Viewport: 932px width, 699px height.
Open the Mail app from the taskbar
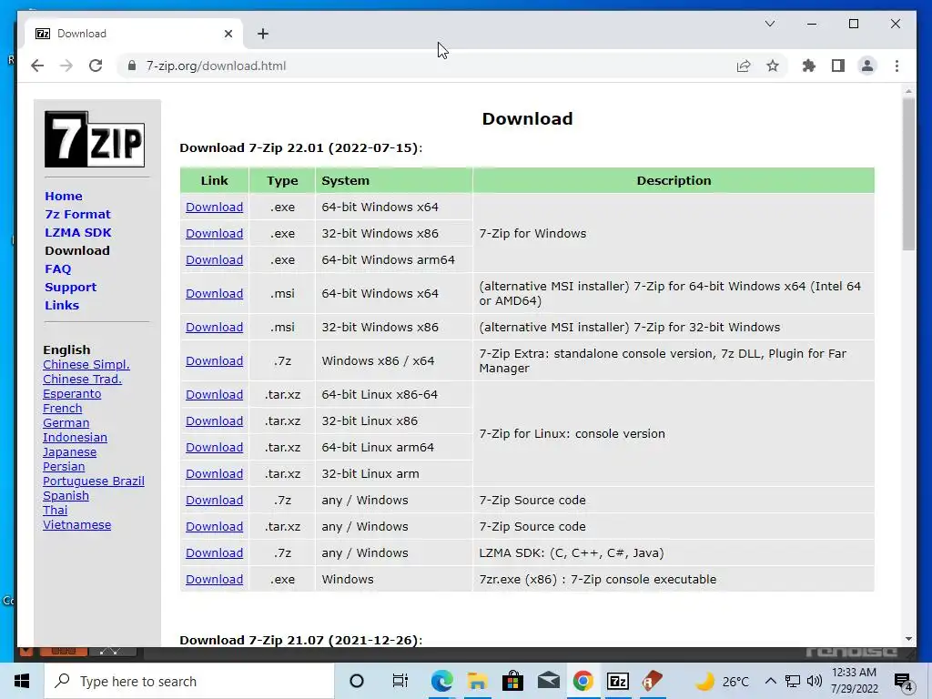coord(548,681)
